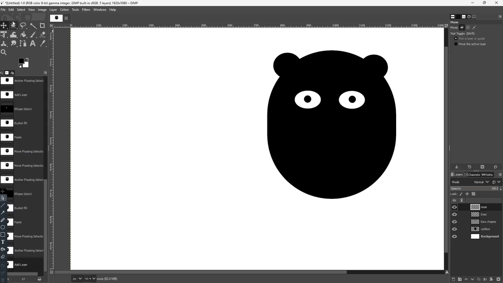The image size is (503, 283).
Task: Select the Unified Transform tool
Action: (4, 34)
